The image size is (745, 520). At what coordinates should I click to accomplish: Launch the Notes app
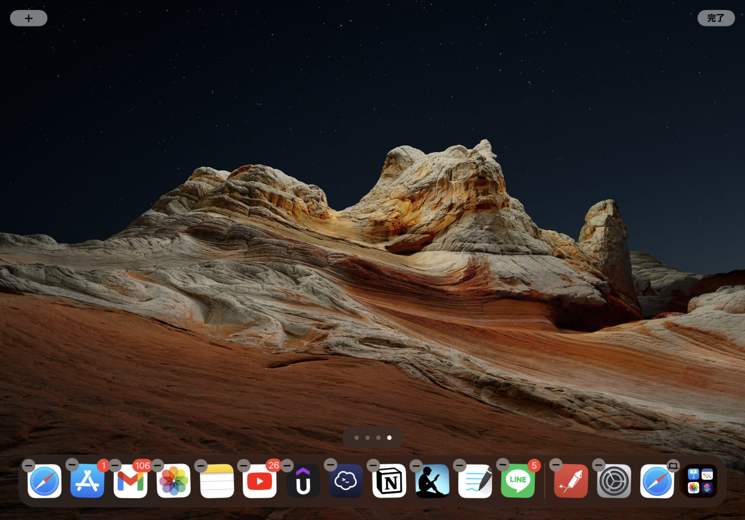pyautogui.click(x=217, y=481)
